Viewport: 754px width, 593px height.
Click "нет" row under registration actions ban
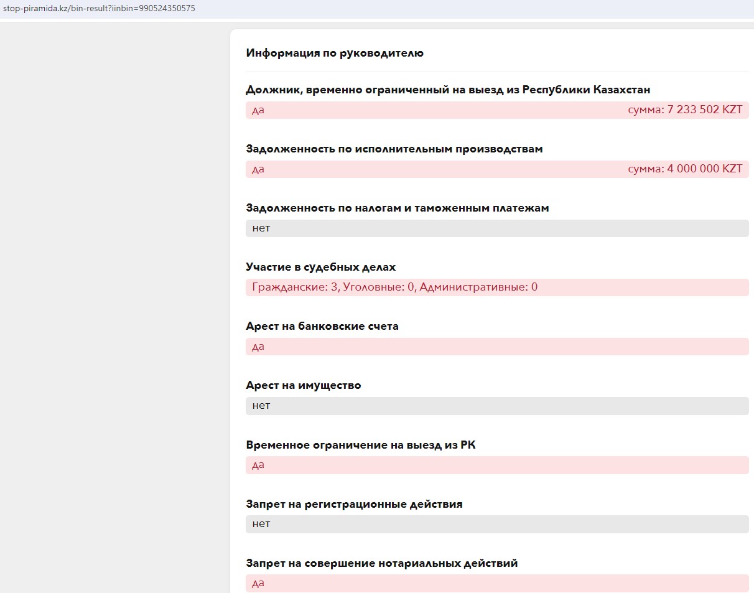(x=496, y=524)
